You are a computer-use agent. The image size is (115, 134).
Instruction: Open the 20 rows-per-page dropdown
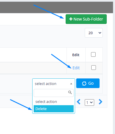pyautogui.click(x=94, y=33)
